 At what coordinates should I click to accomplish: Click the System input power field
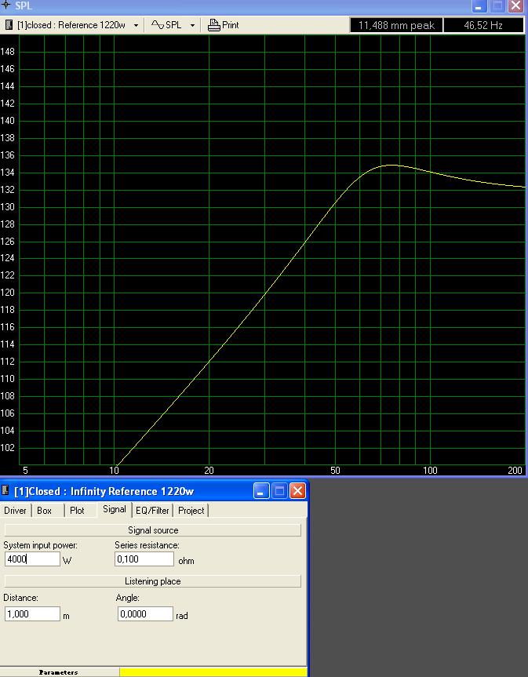tap(32, 559)
